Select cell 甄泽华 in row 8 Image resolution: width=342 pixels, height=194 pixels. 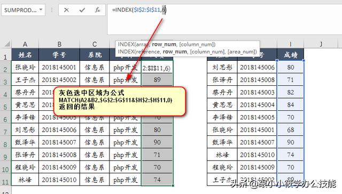click(25, 142)
